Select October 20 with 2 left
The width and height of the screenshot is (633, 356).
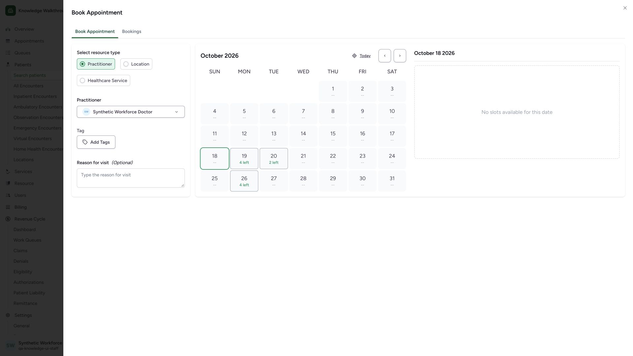click(x=274, y=159)
